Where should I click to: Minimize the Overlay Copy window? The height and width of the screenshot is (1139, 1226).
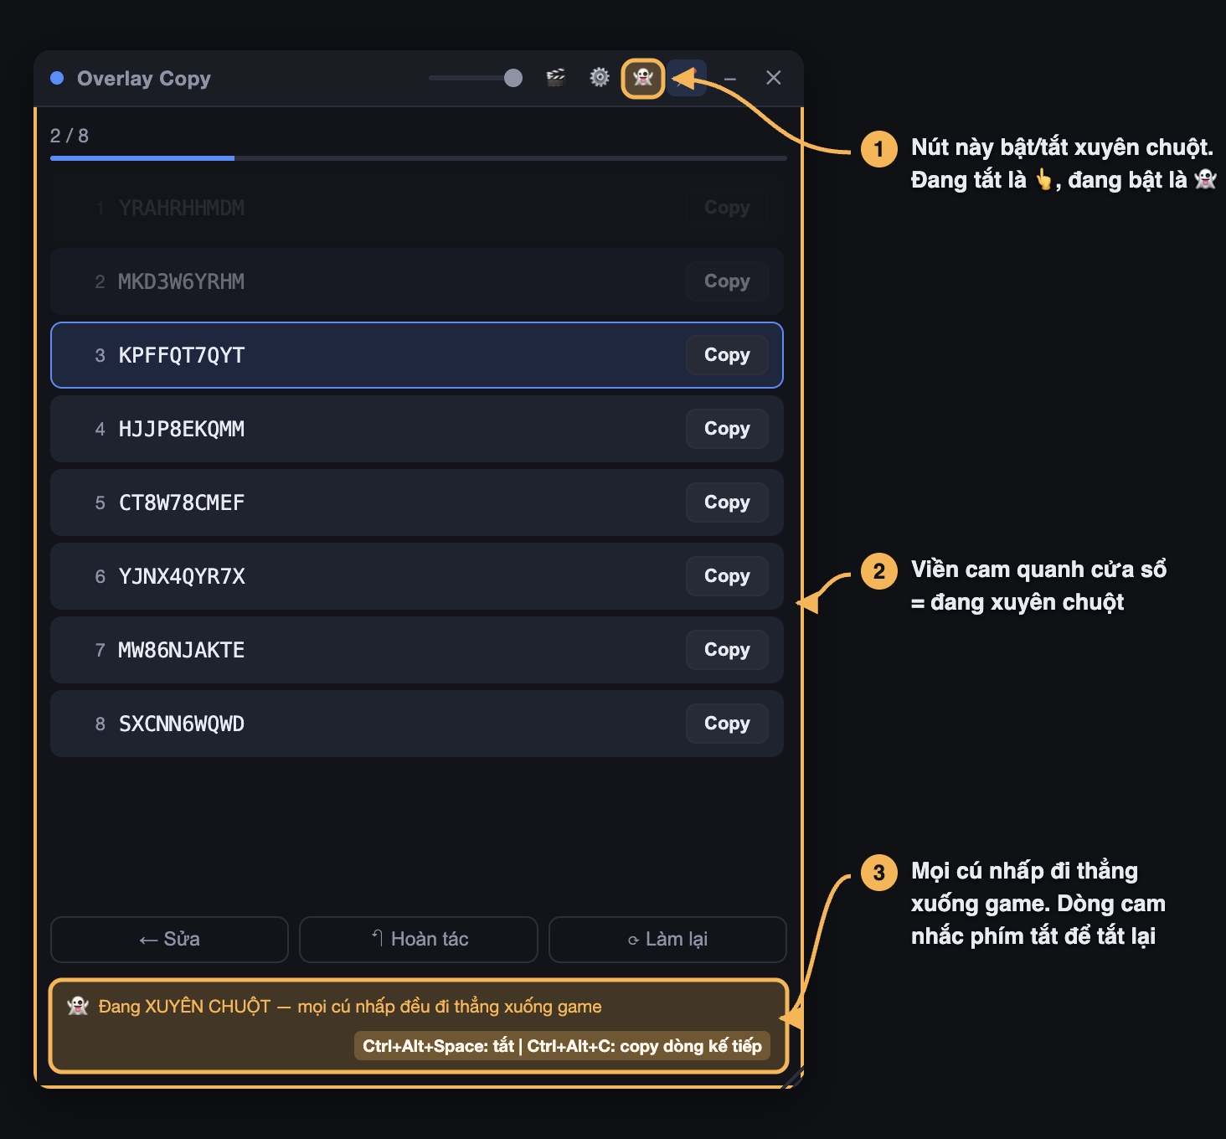pos(730,79)
